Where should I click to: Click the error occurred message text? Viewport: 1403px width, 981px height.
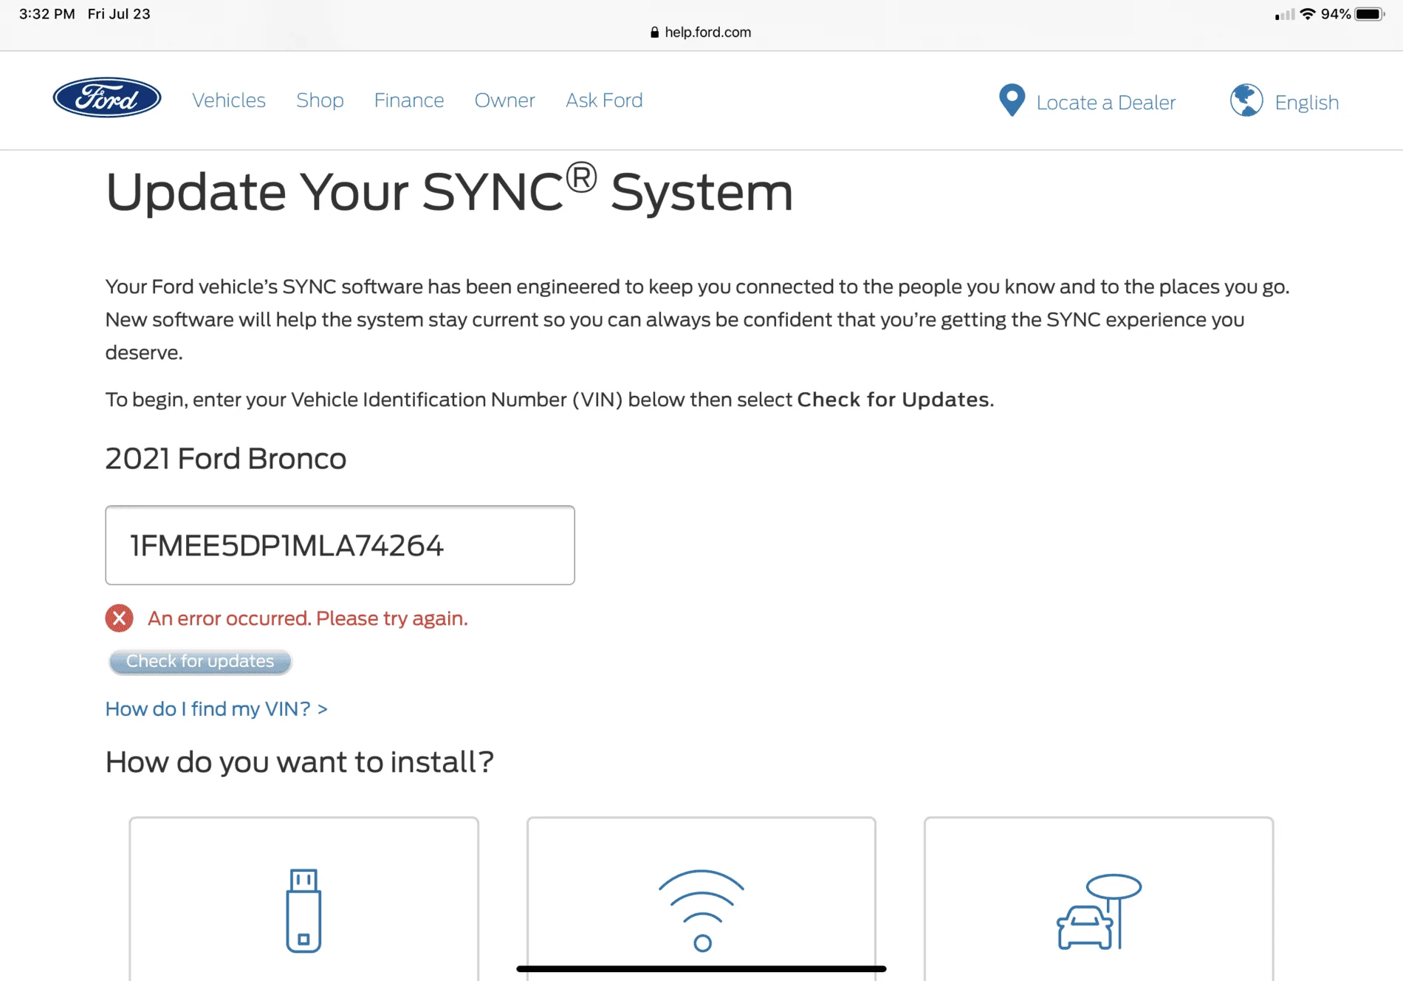pos(308,618)
